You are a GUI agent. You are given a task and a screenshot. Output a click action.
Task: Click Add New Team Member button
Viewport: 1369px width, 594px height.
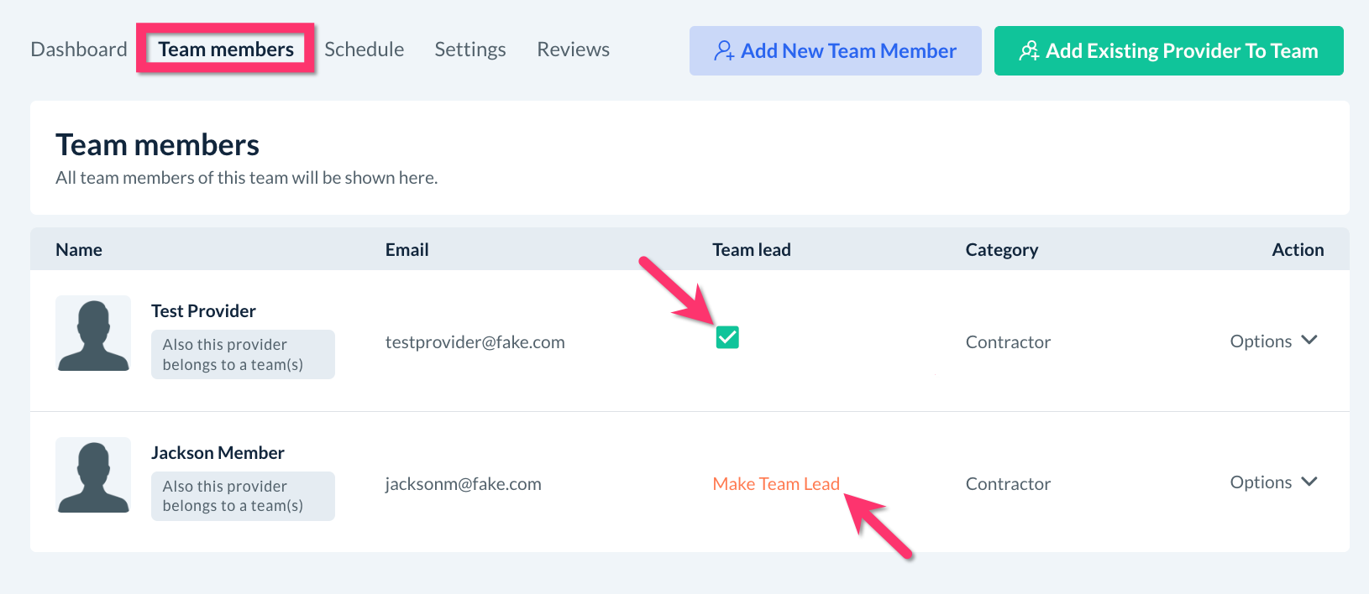pos(836,51)
